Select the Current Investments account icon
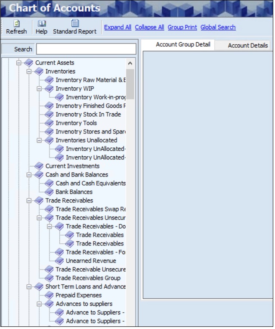 [x=39, y=166]
